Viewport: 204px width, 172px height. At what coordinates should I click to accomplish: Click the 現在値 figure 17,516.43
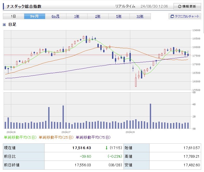(81, 148)
